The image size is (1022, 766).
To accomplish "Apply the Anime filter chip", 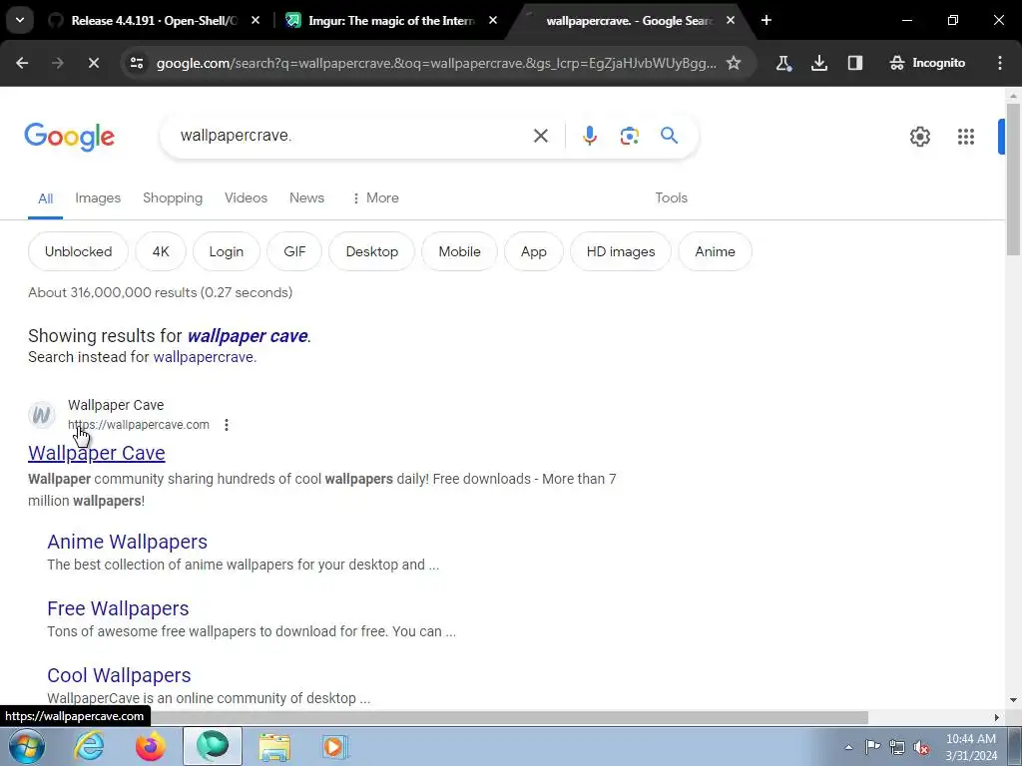I will (715, 251).
